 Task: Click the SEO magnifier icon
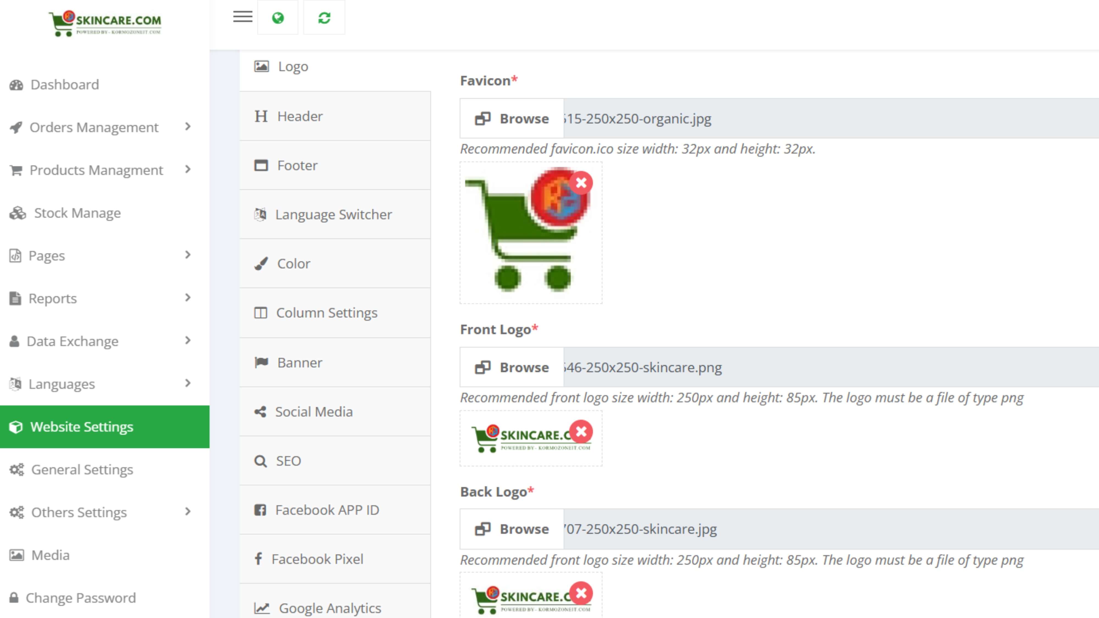click(x=260, y=461)
